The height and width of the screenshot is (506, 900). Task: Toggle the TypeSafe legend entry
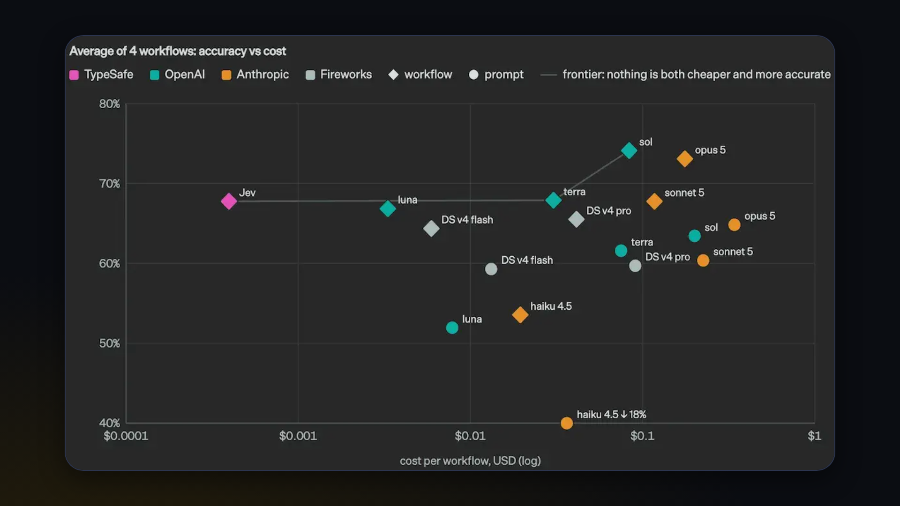tap(101, 74)
